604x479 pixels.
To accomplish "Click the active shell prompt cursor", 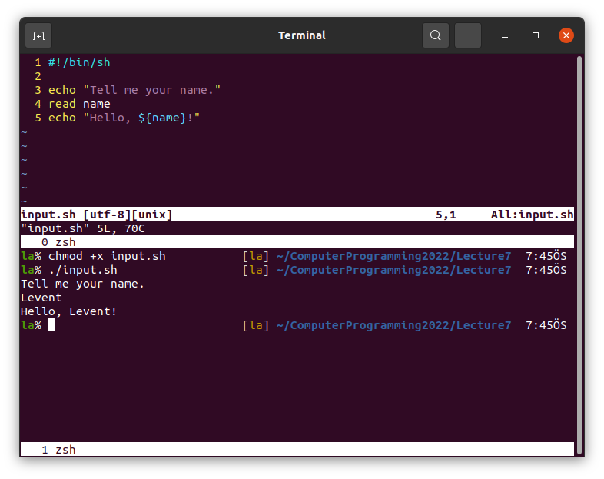I will pyautogui.click(x=51, y=325).
